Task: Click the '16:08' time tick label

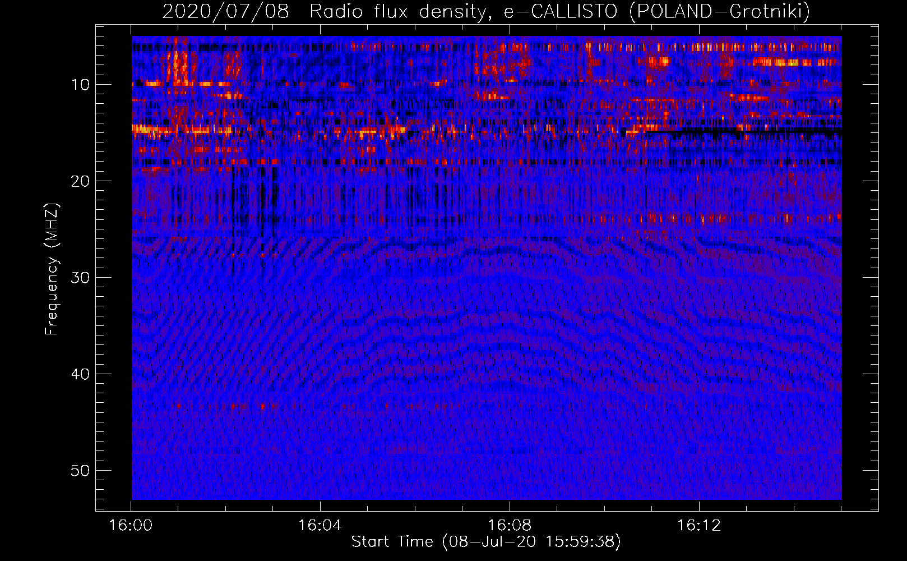Action: (510, 525)
